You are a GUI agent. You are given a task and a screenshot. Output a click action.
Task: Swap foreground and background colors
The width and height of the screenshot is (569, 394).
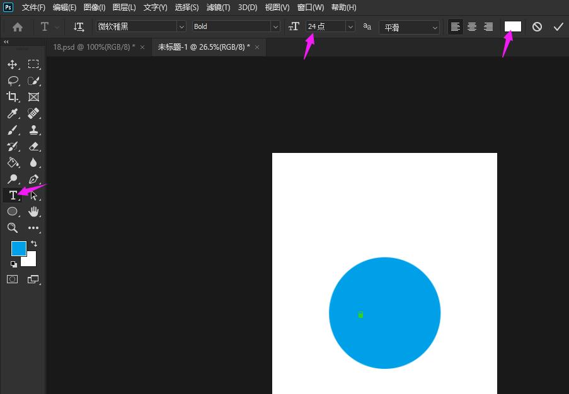pyautogui.click(x=34, y=244)
